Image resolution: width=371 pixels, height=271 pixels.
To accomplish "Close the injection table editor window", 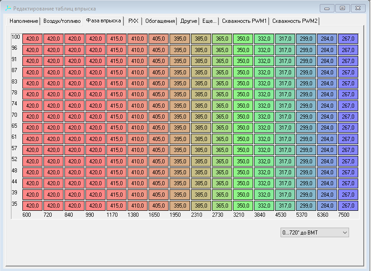I will [358, 8].
